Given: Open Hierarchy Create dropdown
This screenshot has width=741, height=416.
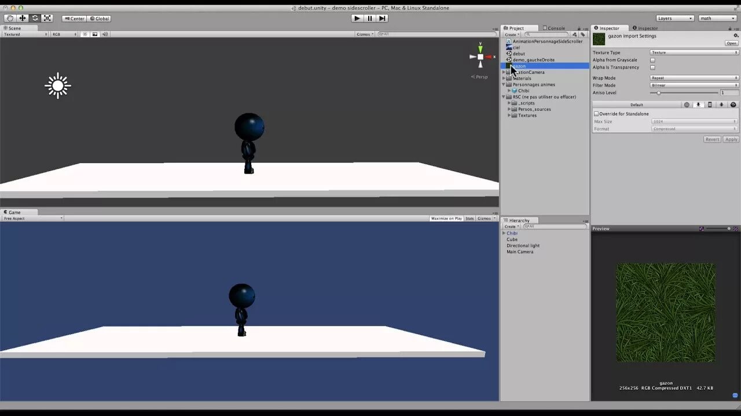Looking at the screenshot, I should (x=511, y=226).
